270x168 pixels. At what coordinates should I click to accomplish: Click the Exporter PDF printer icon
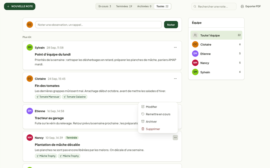[x=242, y=6]
